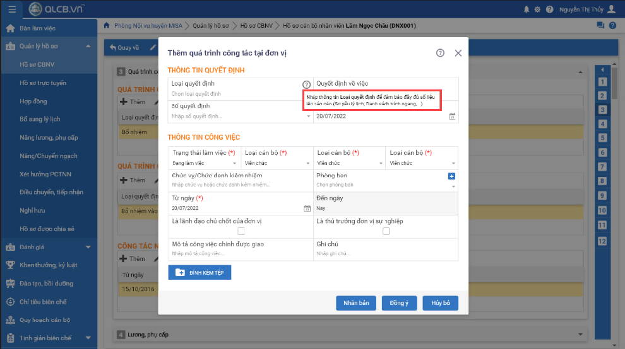Select Hợp đồng in sidebar
Viewport: 625px width, 349px height.
click(33, 101)
